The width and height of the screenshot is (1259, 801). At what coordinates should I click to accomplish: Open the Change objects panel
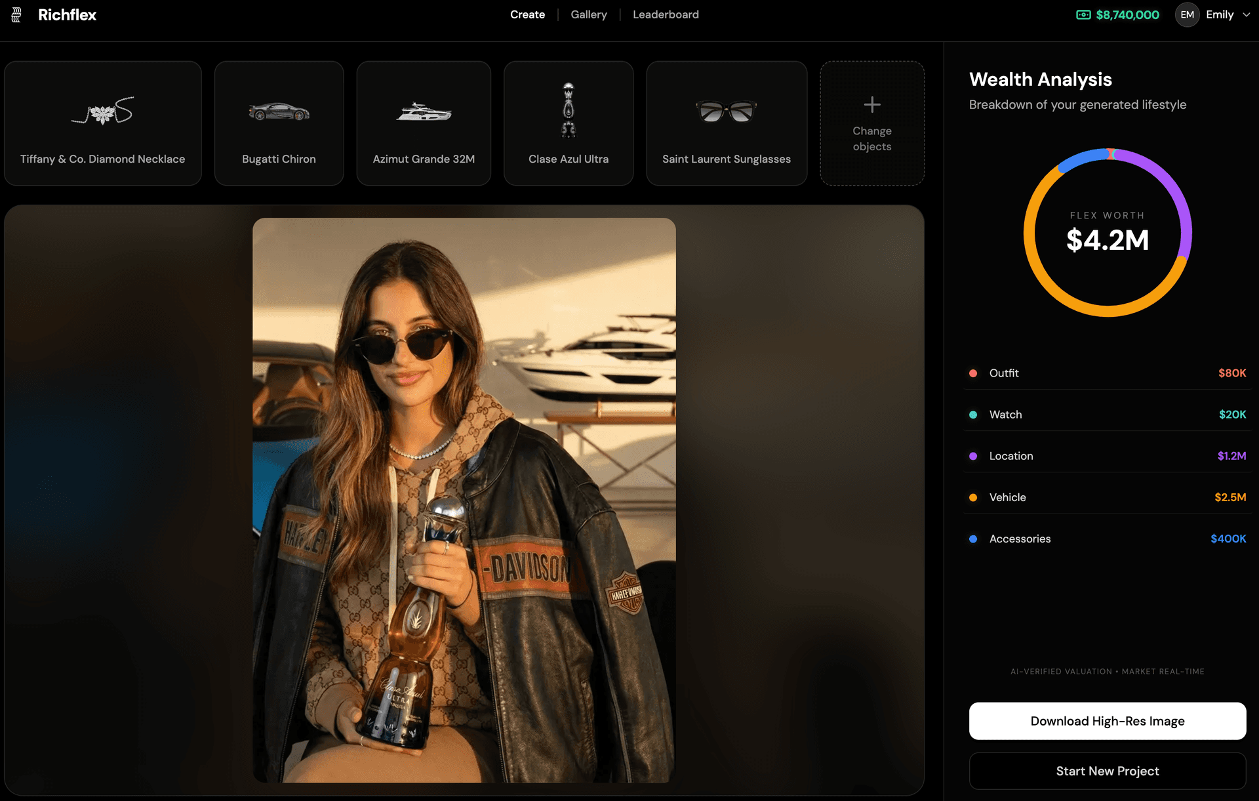[872, 123]
